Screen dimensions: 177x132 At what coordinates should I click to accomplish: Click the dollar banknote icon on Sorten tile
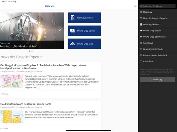(x=72, y=31)
